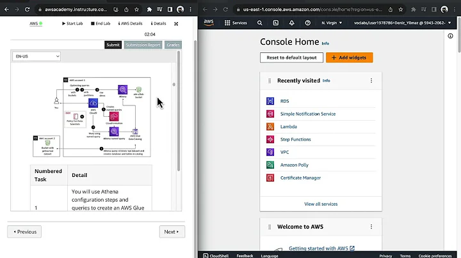The width and height of the screenshot is (461, 258).
Task: Open the console search magnifier
Action: pos(259,22)
